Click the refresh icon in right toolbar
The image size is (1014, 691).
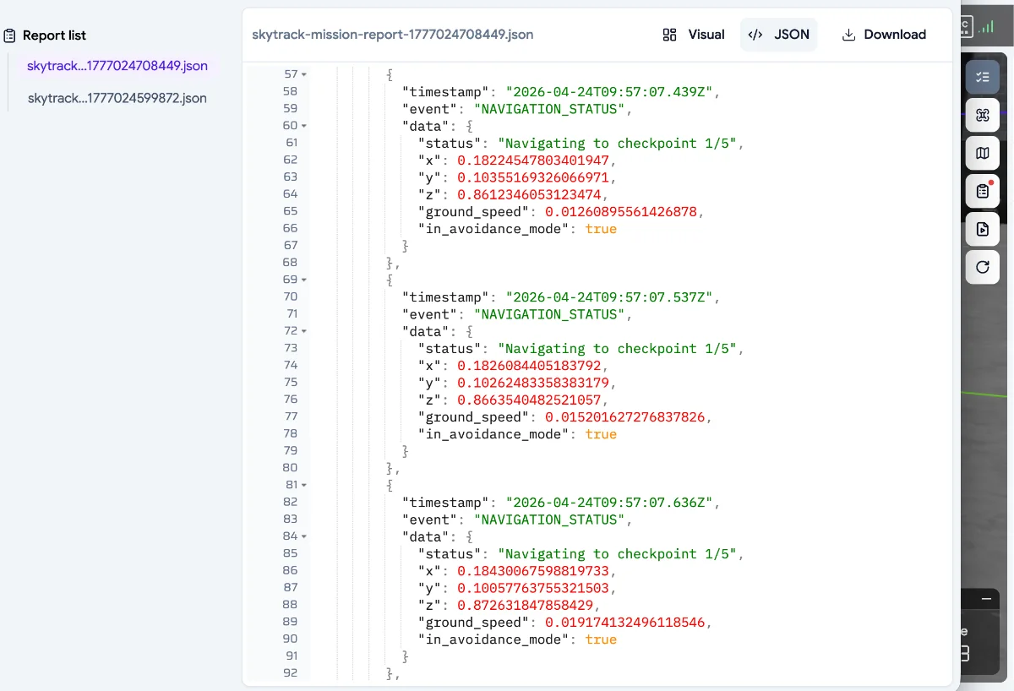[982, 267]
